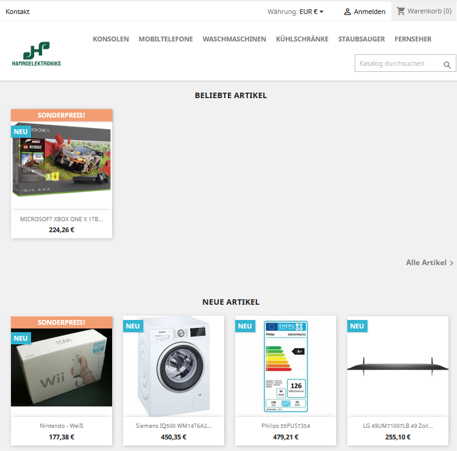Click the Microsoft Xbox One X 1TB title
This screenshot has width=457, height=451.
(62, 219)
